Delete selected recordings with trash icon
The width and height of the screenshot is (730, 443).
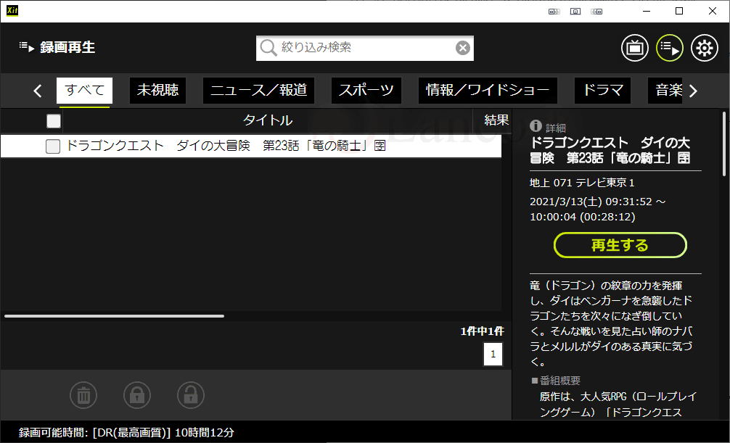(x=83, y=396)
